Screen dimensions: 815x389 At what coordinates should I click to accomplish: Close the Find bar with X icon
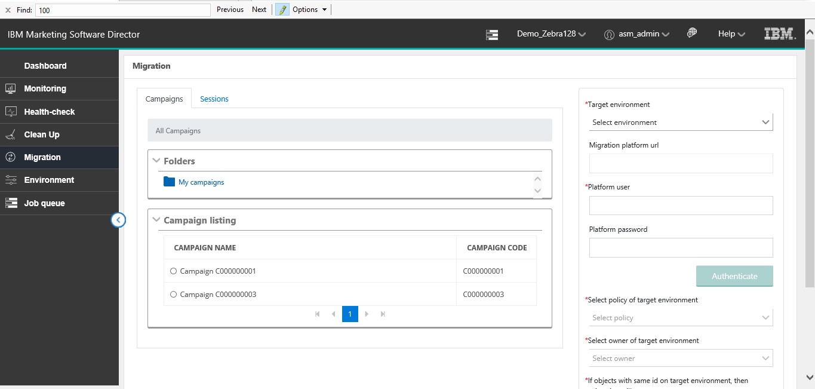point(8,10)
